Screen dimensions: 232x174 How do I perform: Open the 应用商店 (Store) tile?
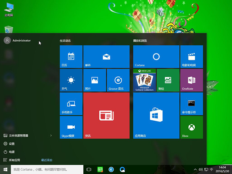click(x=156, y=115)
